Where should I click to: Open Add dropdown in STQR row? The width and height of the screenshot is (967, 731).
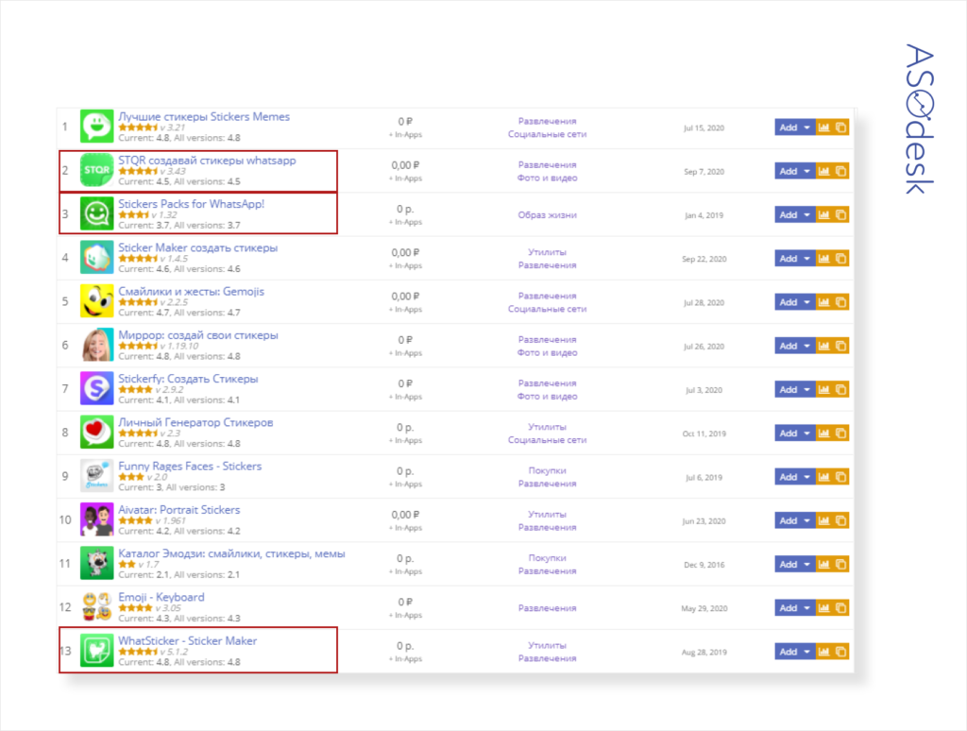click(x=795, y=171)
